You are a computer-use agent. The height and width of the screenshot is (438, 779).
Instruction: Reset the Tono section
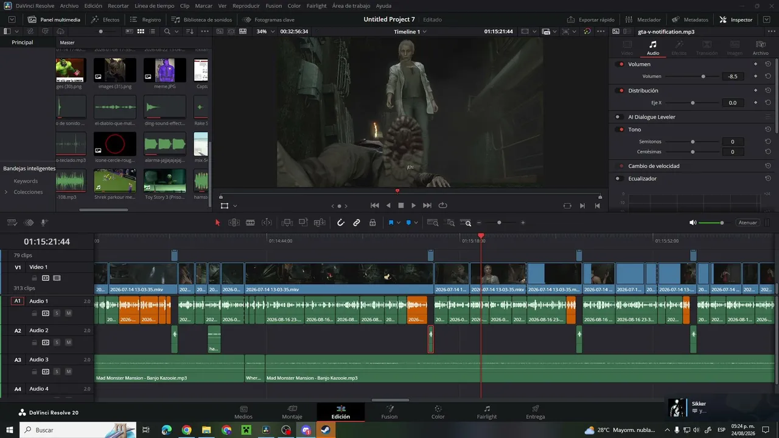[x=768, y=130]
